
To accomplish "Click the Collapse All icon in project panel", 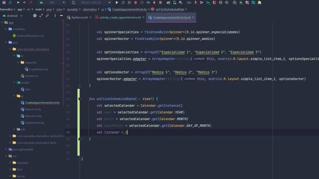I will tap(47, 15).
